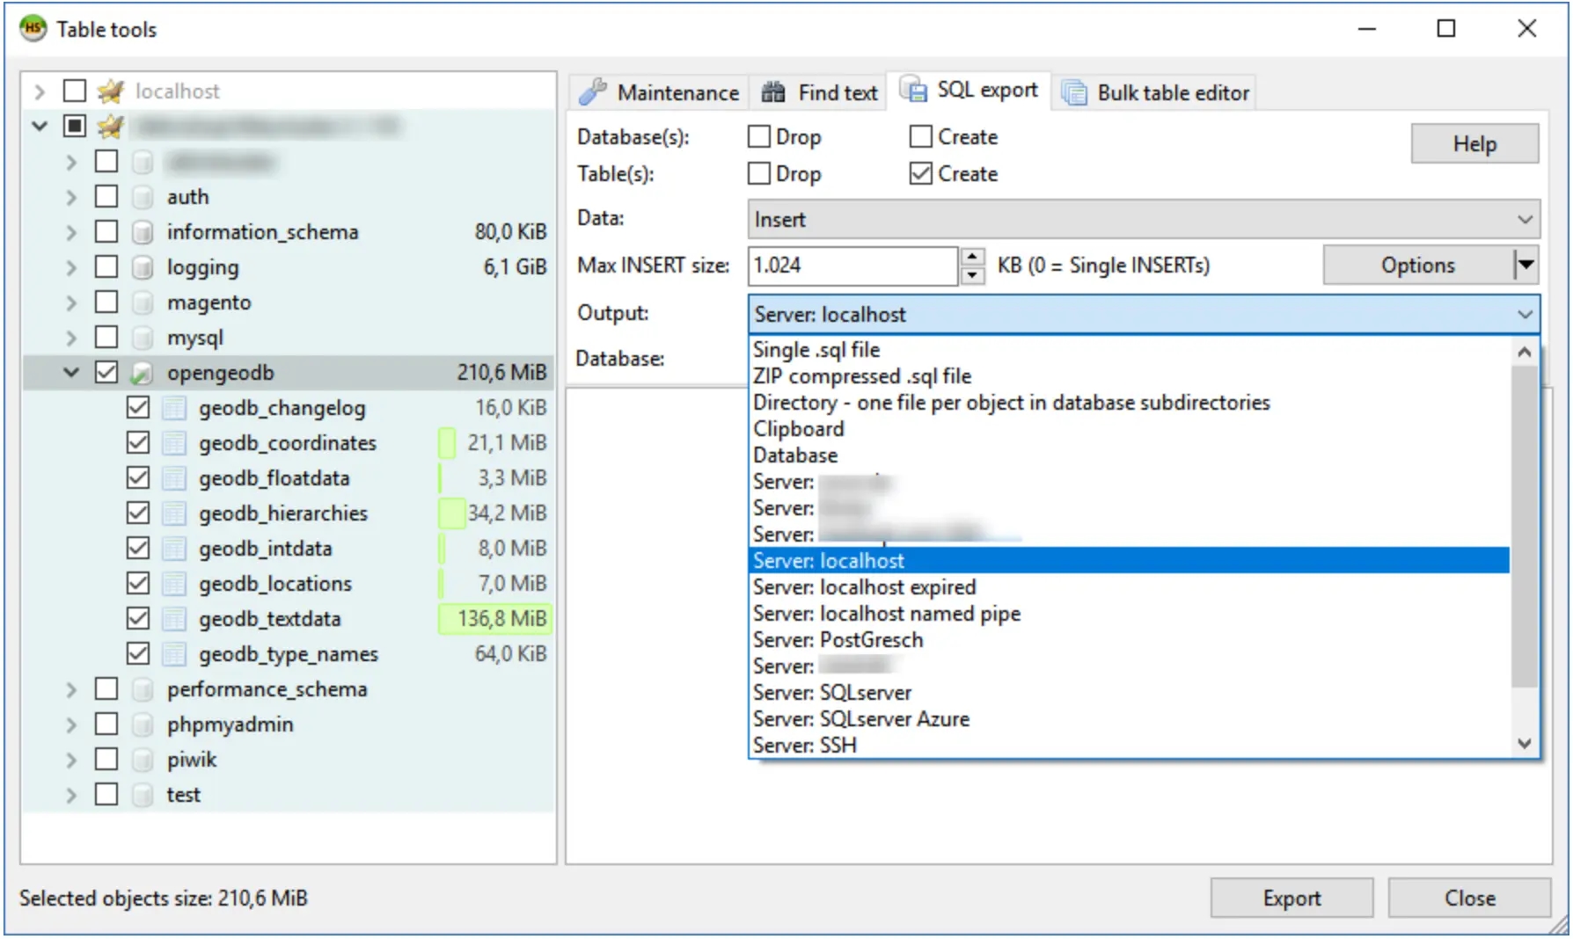Uncheck the Table(s) Create checkbox
The width and height of the screenshot is (1573, 939).
click(x=921, y=174)
